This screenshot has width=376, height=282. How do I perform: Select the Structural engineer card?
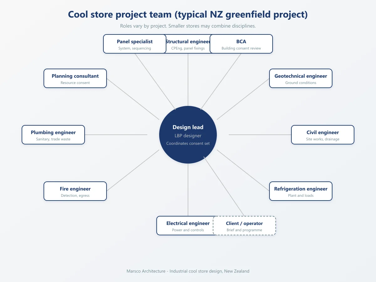point(188,44)
